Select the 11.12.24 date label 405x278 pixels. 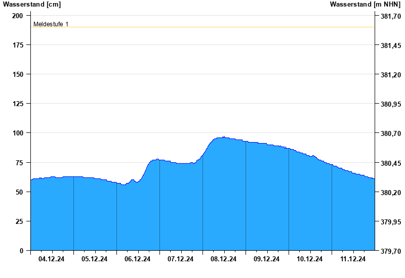coord(353,259)
